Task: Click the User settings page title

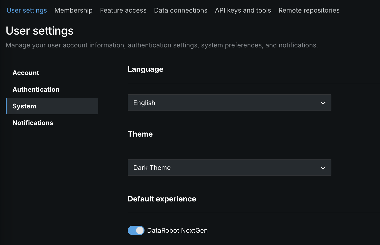Action: click(40, 31)
